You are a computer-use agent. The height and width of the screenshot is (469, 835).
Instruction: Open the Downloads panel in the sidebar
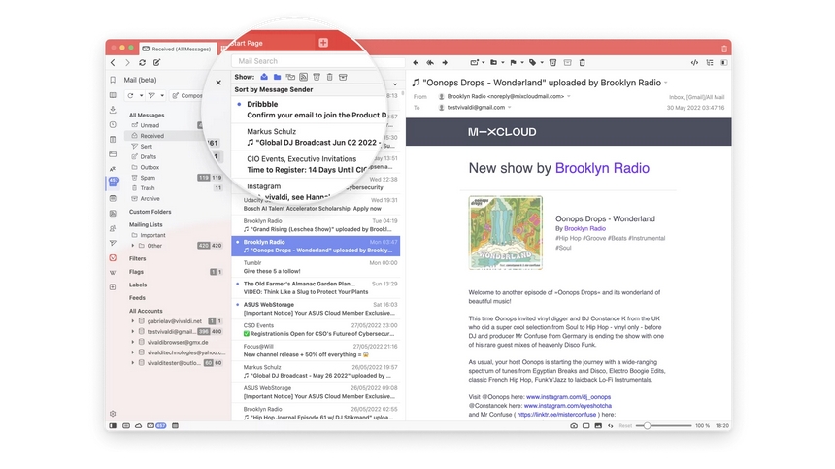[x=113, y=110]
